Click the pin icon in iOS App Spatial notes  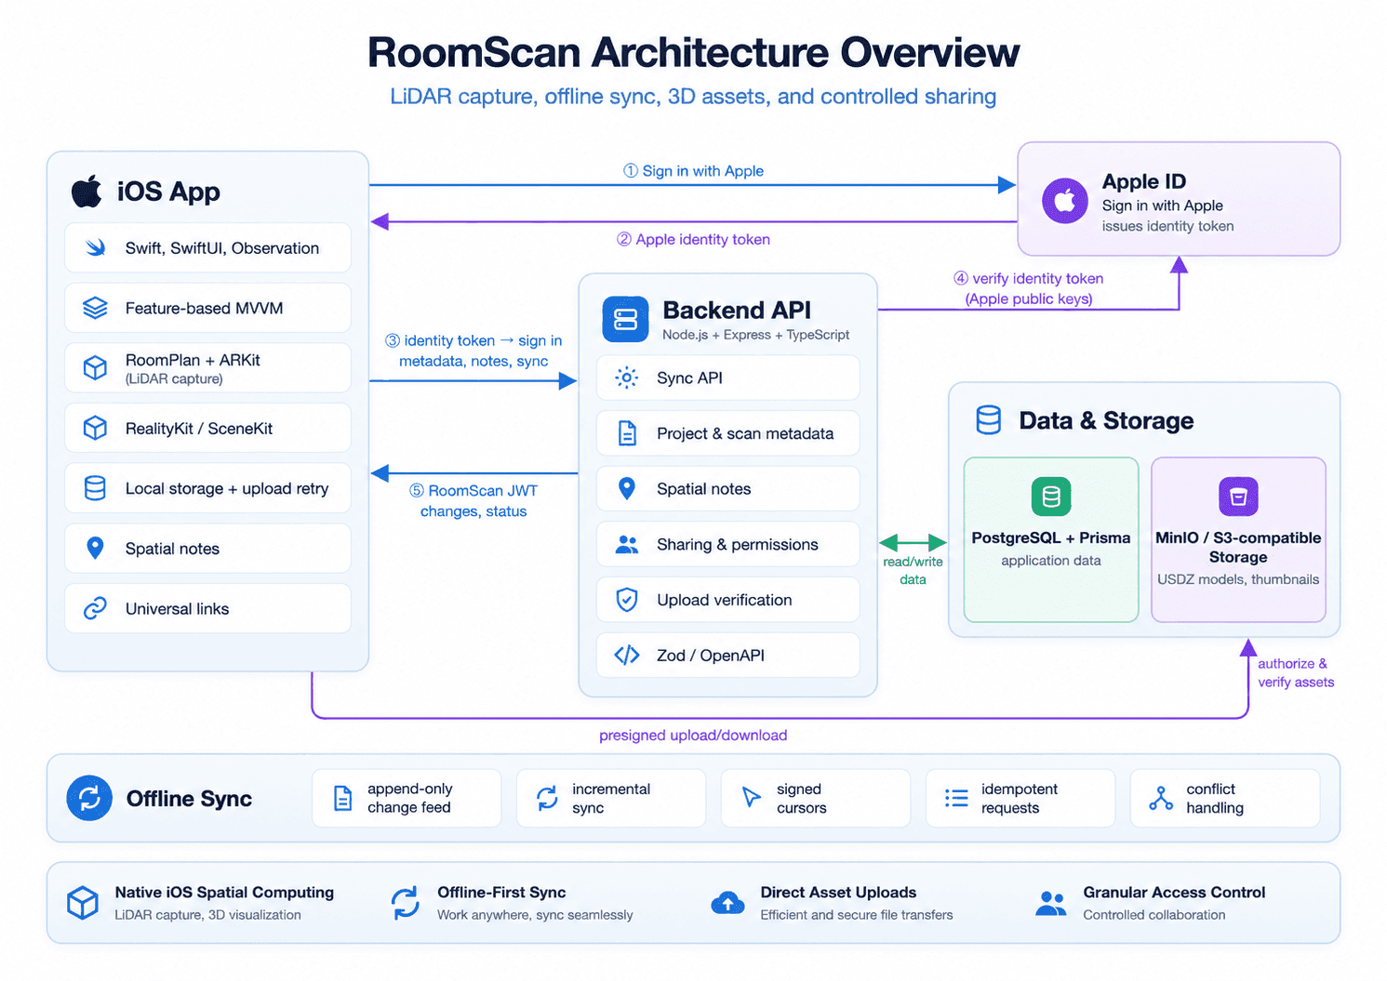pyautogui.click(x=95, y=549)
